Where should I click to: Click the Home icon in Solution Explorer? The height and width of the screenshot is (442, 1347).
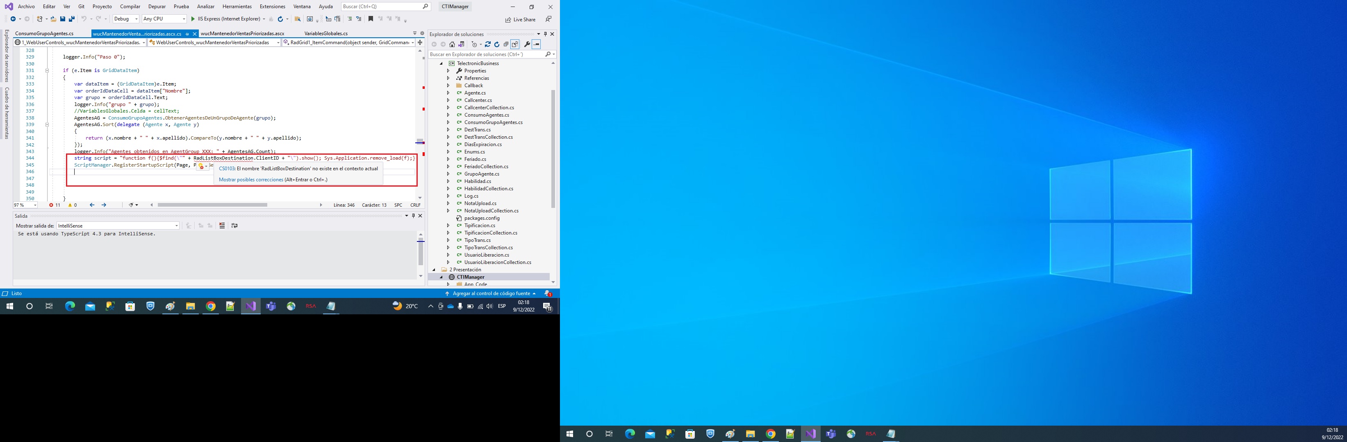452,44
